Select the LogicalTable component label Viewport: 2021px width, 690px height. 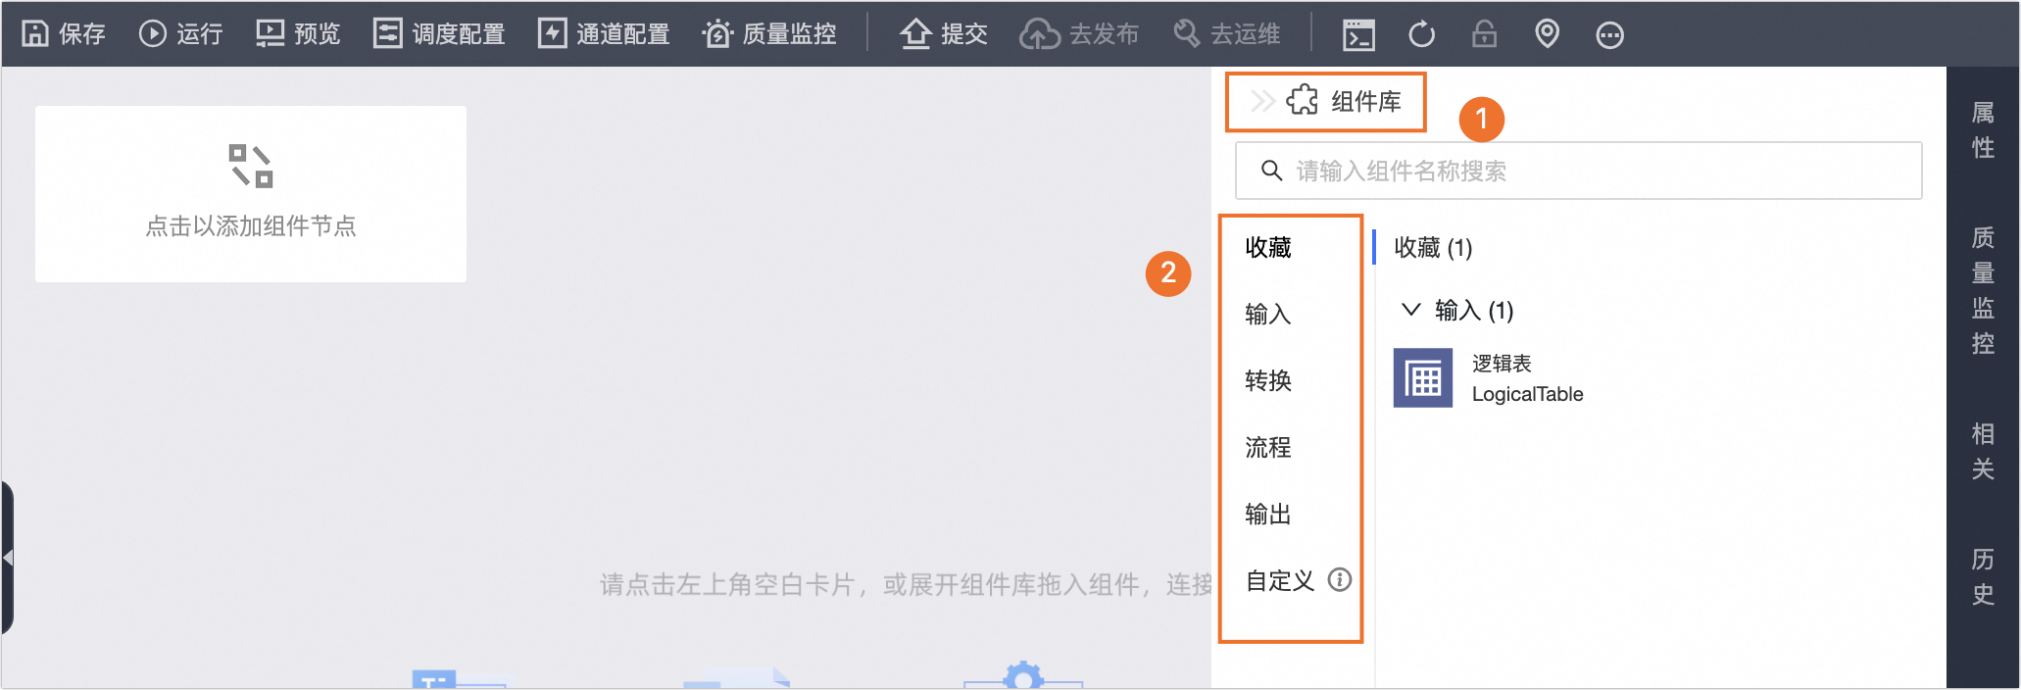click(x=1527, y=394)
